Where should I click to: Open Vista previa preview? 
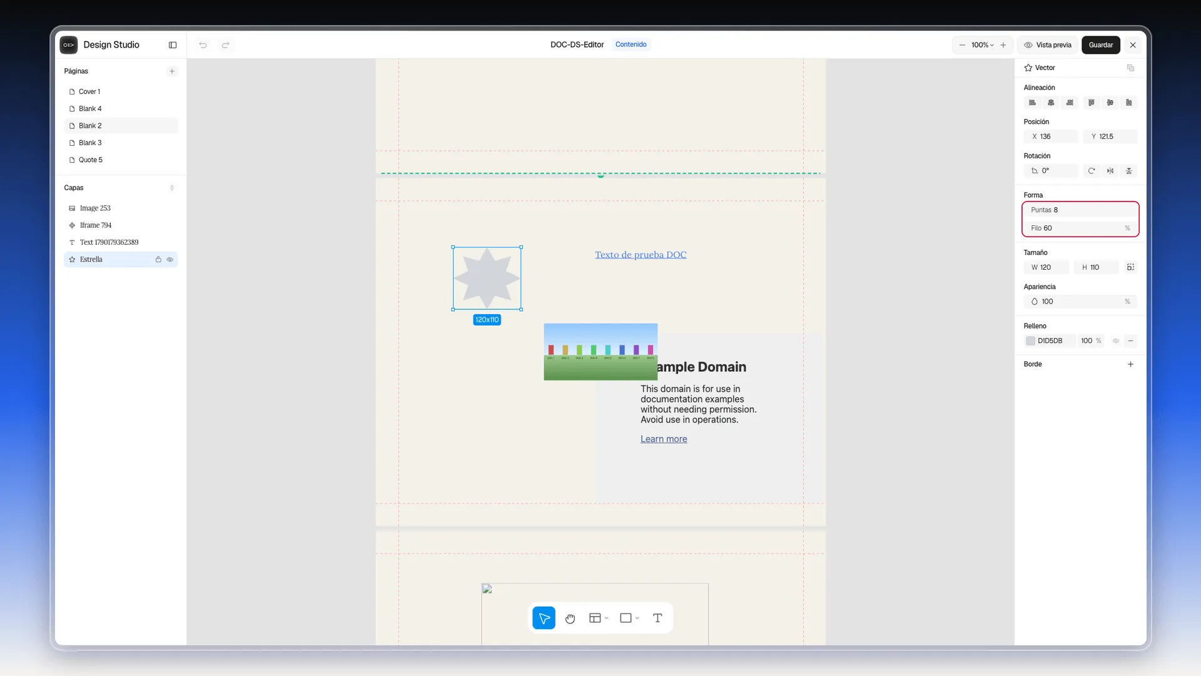coord(1048,45)
